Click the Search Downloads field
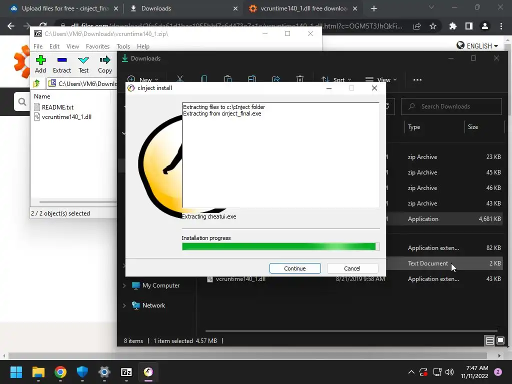Screen dimensions: 512x384 click(451, 106)
